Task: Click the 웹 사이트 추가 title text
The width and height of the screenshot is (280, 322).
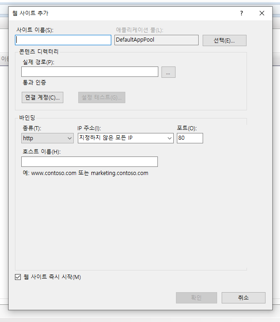Action: [30, 14]
